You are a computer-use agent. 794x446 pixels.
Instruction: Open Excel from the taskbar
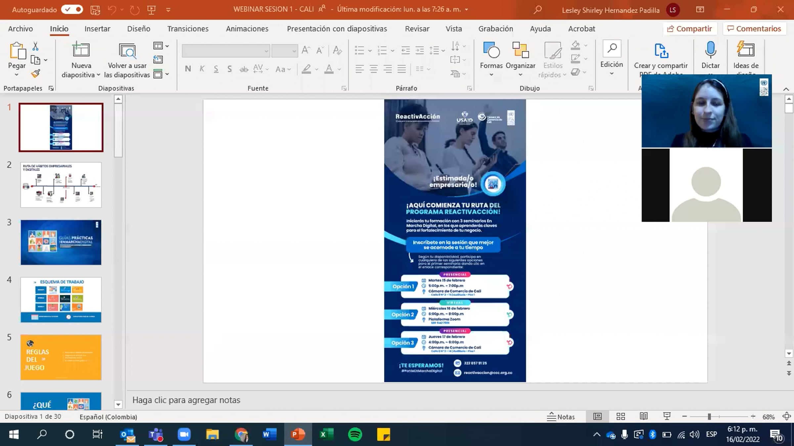[327, 434]
